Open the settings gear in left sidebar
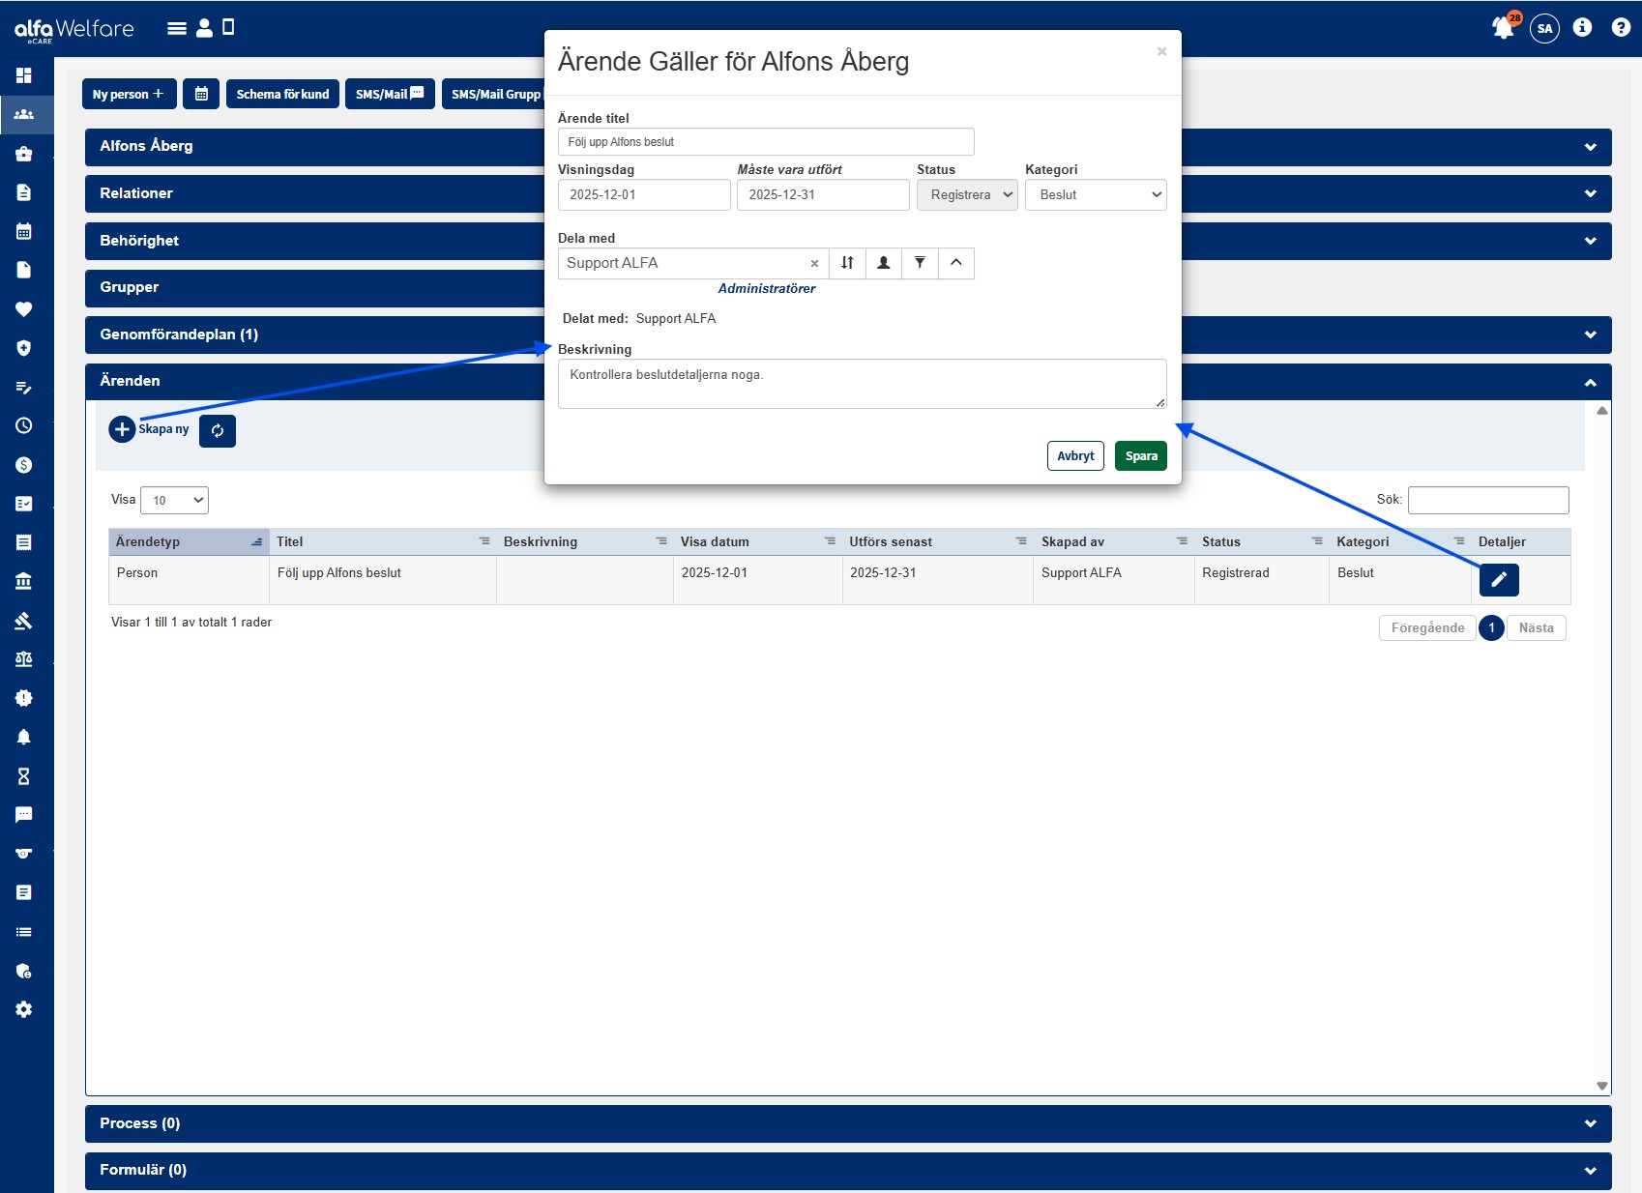Viewport: 1642px width, 1193px height. tap(24, 1009)
